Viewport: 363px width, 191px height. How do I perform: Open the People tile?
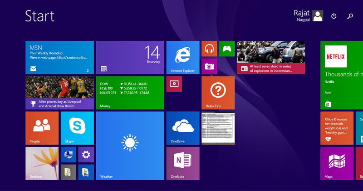tap(42, 128)
